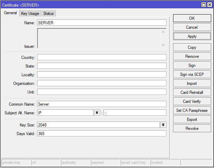This screenshot has width=214, height=168.
Task: Click the 'trusted' status flag
Action: [165, 162]
